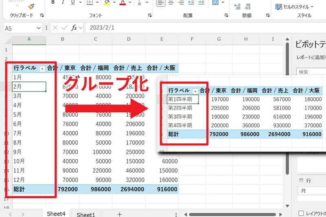The width and height of the screenshot is (326, 217).
Task: Open the 数値 dialog launcher
Action: pos(268,15)
